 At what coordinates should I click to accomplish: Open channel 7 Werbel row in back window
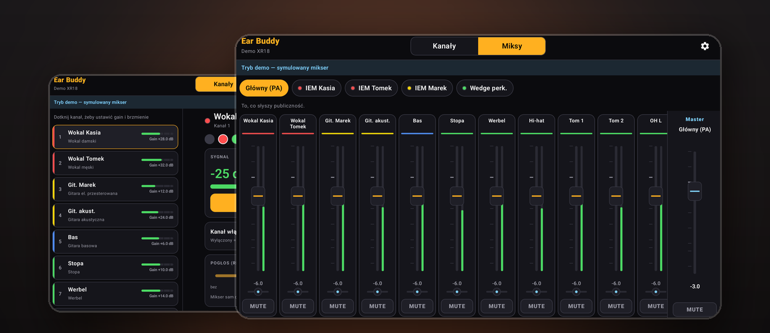[x=115, y=294]
